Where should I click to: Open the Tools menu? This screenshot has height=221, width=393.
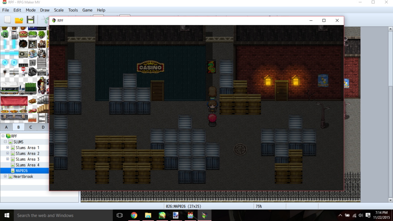click(73, 10)
